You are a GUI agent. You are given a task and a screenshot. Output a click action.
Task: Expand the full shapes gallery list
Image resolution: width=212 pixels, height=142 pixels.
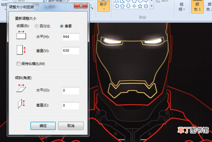pos(152,6)
